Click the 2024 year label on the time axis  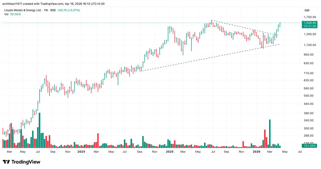(81, 152)
